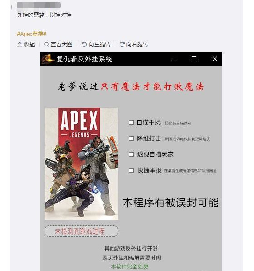Click the rotate-left arrow icon
254x271 pixels.
tap(84, 45)
